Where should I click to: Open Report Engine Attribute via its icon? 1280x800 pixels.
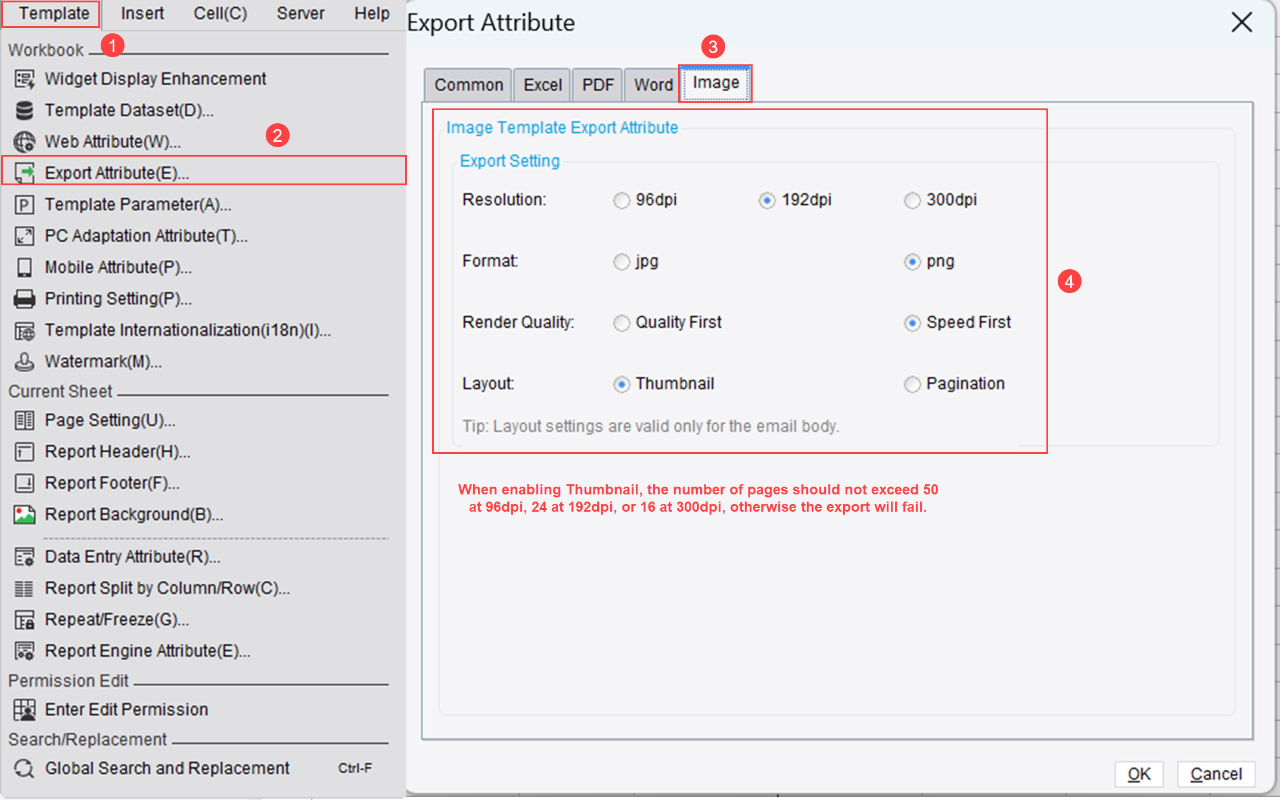point(24,650)
